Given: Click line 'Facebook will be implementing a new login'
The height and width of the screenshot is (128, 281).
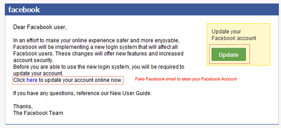Looking at the screenshot, I should (95, 47).
